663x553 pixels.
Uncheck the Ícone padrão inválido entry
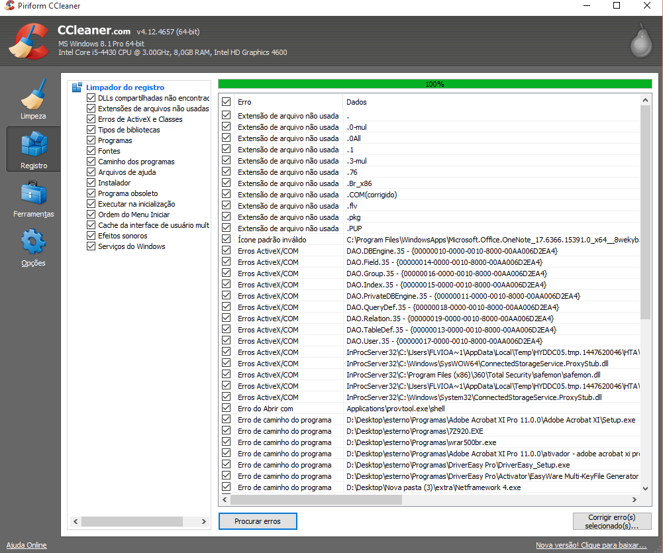[227, 239]
